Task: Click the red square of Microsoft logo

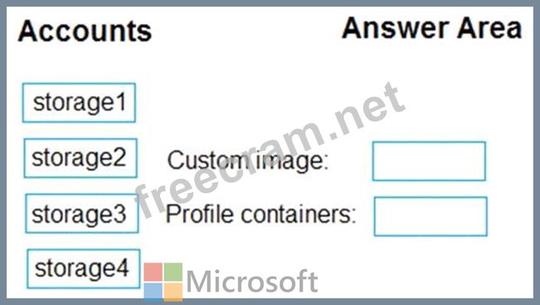Action: tap(153, 273)
